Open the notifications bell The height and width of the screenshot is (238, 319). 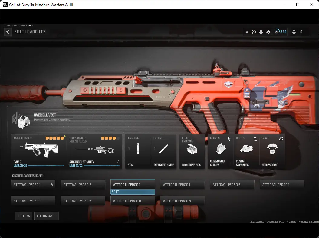(x=261, y=32)
